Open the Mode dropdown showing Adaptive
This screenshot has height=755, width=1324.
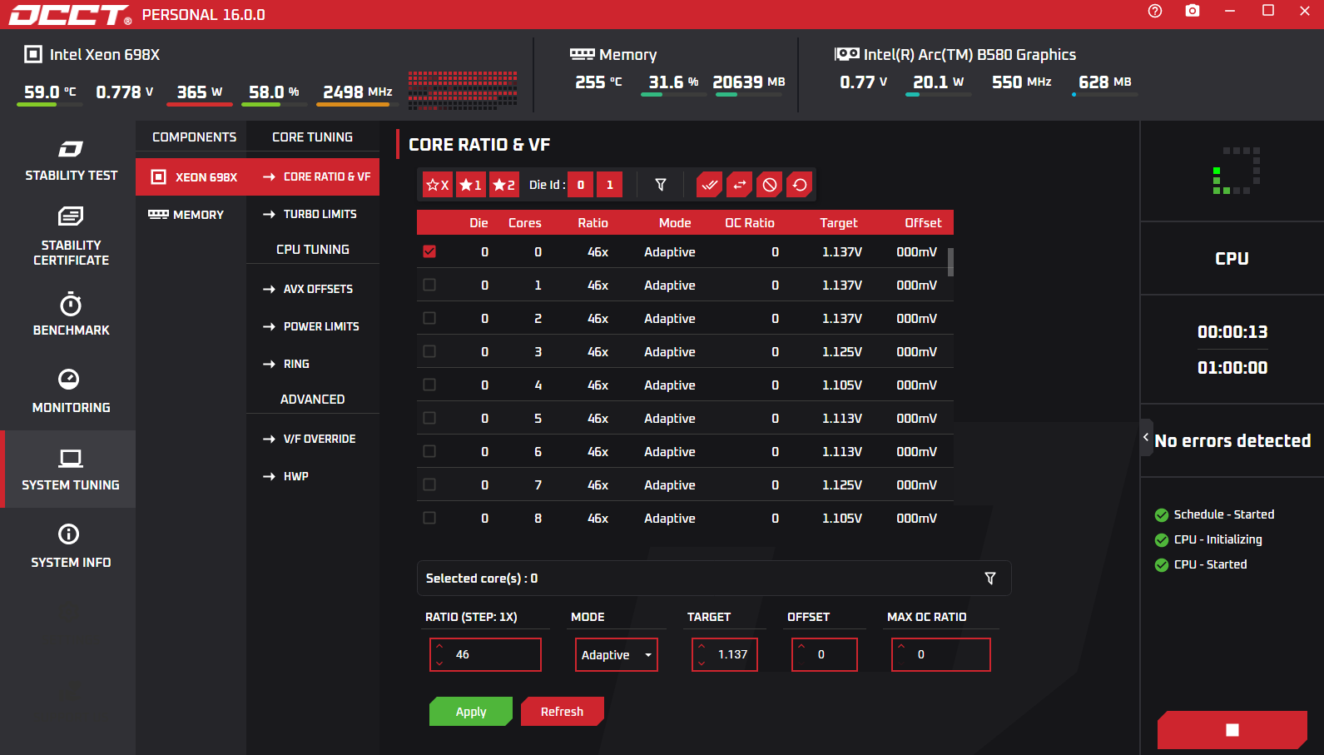tap(616, 655)
